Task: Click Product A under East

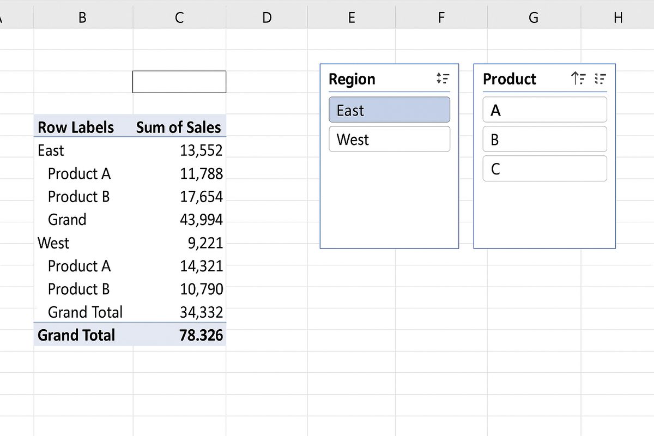Action: coord(79,173)
